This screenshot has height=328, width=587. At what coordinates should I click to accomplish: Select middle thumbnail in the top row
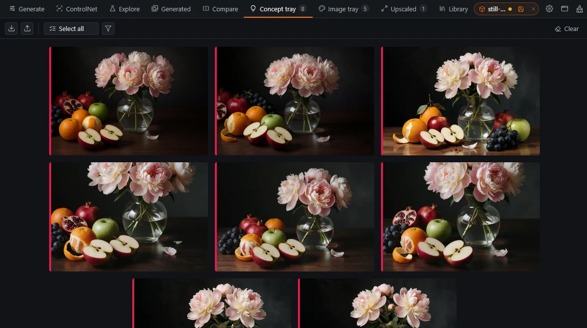click(294, 101)
